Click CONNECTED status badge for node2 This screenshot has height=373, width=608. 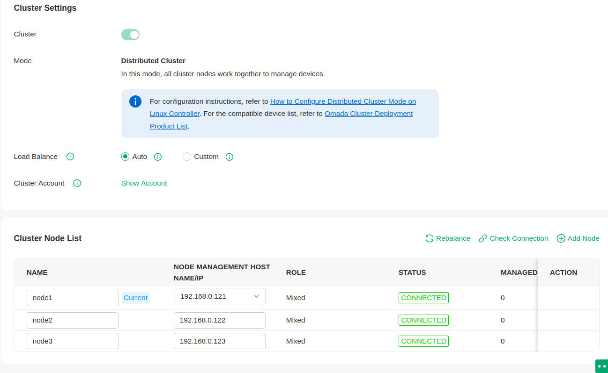[423, 320]
